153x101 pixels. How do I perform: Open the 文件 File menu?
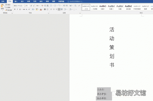(x=3, y=1)
